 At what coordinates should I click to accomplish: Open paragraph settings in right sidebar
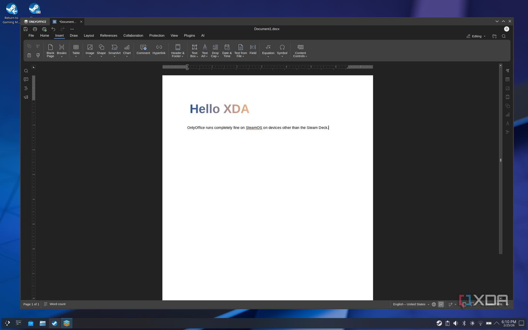[508, 71]
